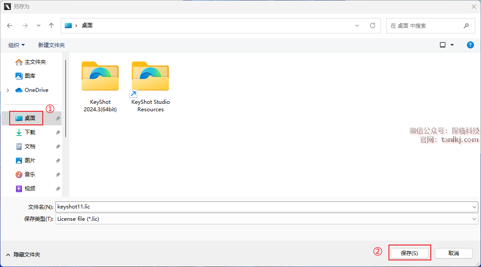This screenshot has width=481, height=267.
Task: Click the 取消 button
Action: tap(453, 253)
